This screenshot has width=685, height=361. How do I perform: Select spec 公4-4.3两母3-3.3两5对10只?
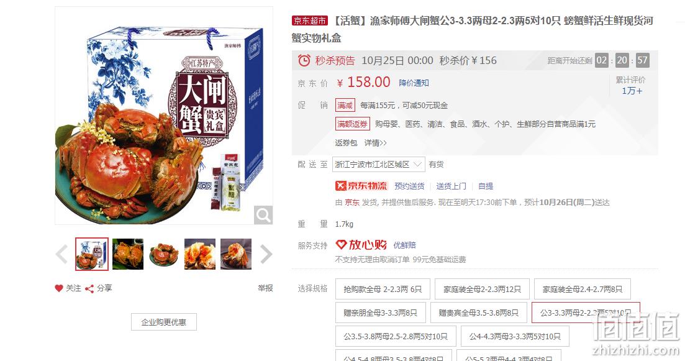point(515,337)
